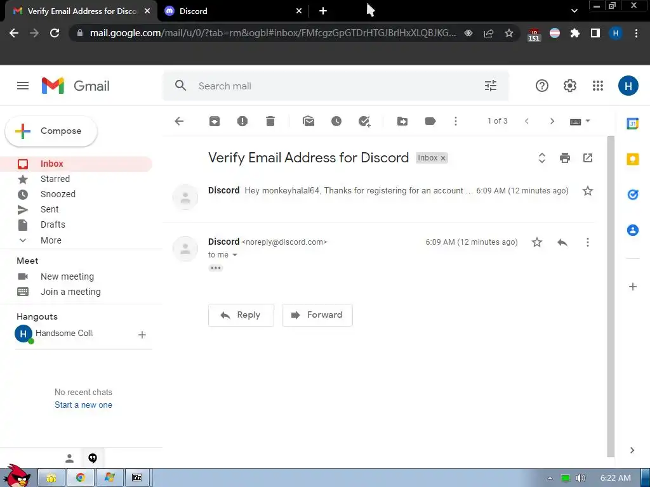Click the Reply button
650x487 pixels.
pos(241,315)
